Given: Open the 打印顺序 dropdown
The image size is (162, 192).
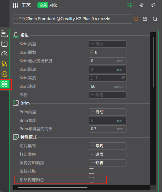Looking at the screenshot, I should click(108, 155).
